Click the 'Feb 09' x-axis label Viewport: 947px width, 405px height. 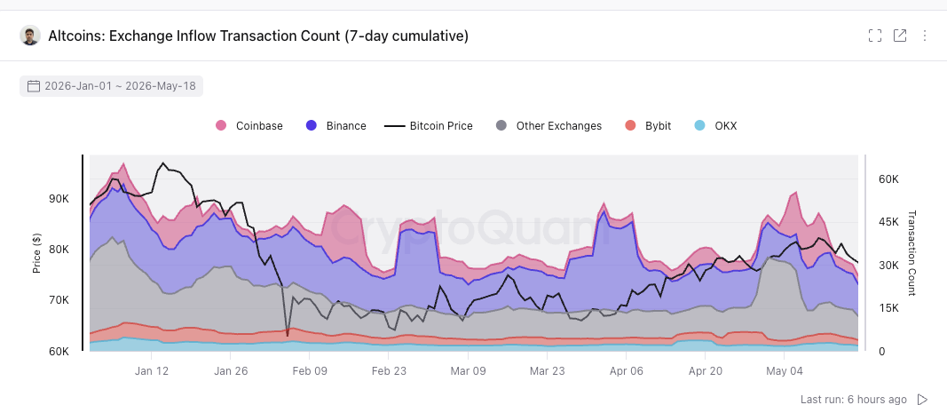(309, 370)
